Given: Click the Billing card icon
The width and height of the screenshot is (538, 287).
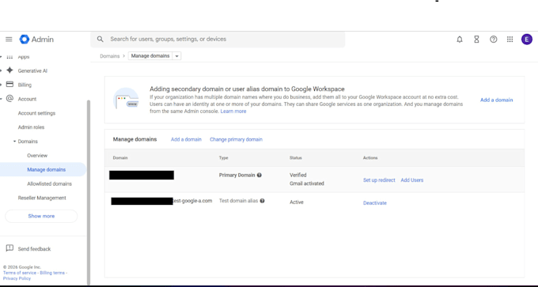Looking at the screenshot, I should point(10,85).
